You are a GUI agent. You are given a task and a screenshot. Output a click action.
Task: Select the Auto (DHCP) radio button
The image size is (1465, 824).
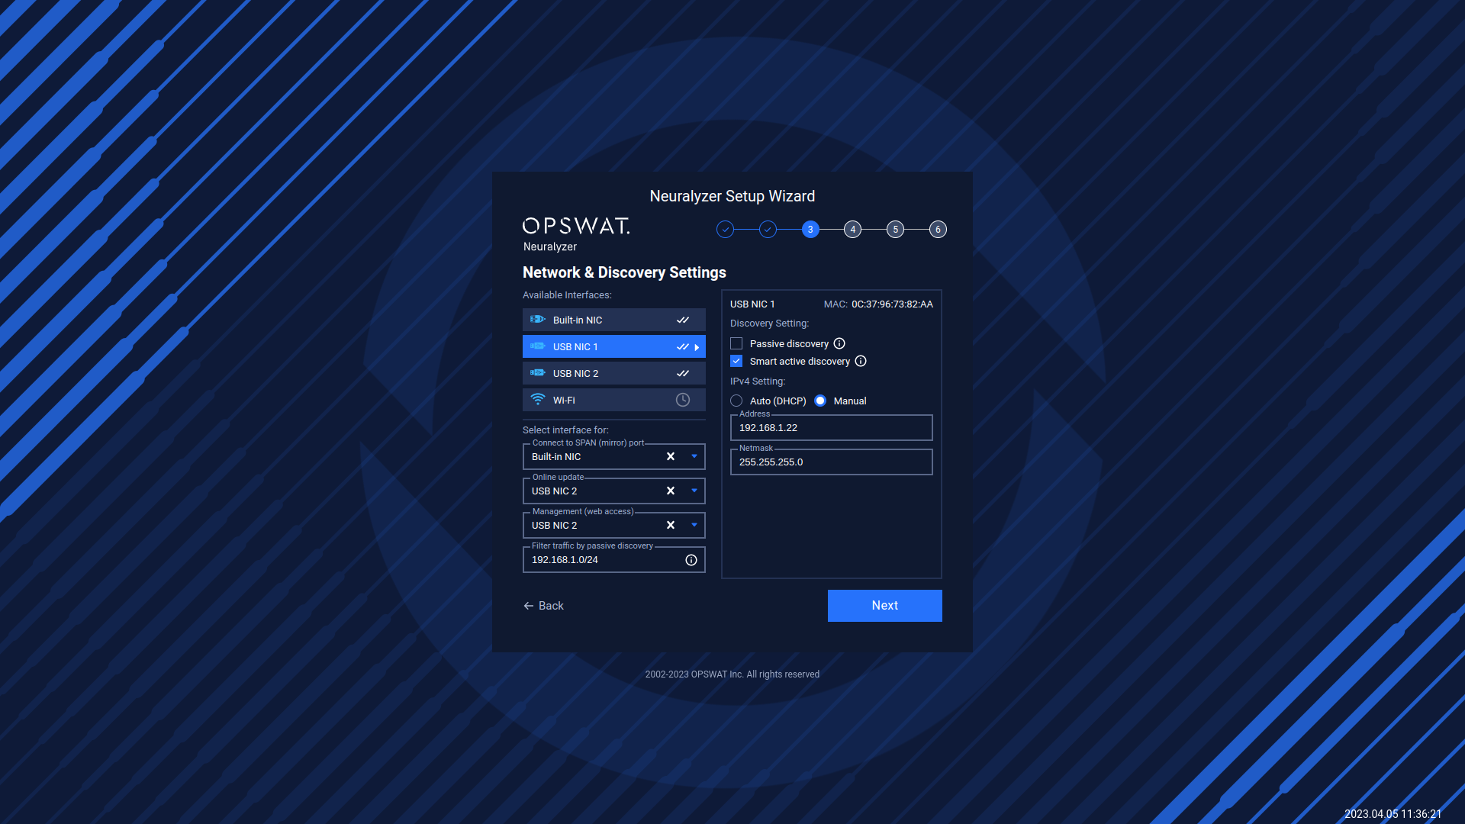pyautogui.click(x=736, y=401)
